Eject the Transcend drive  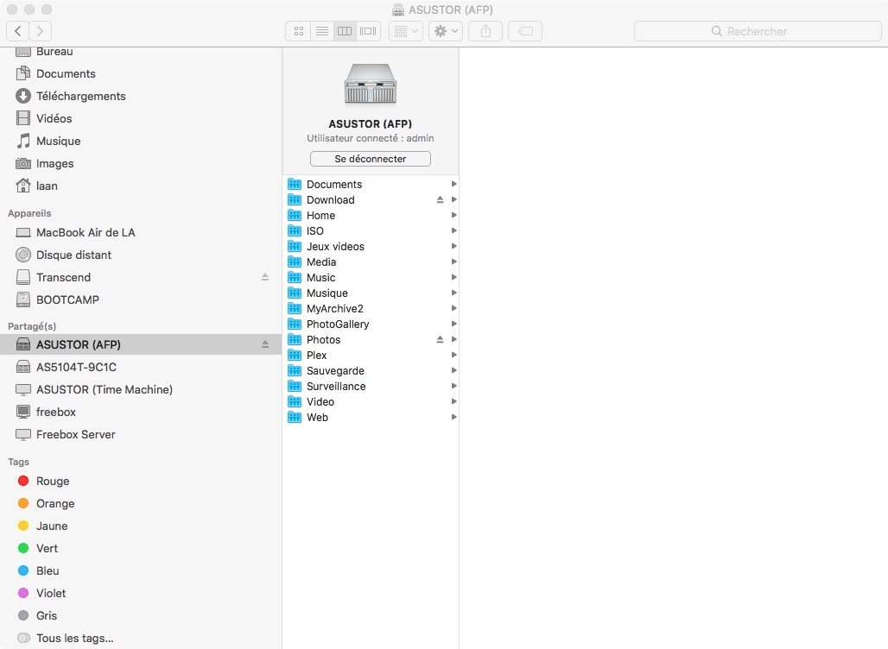tap(265, 277)
